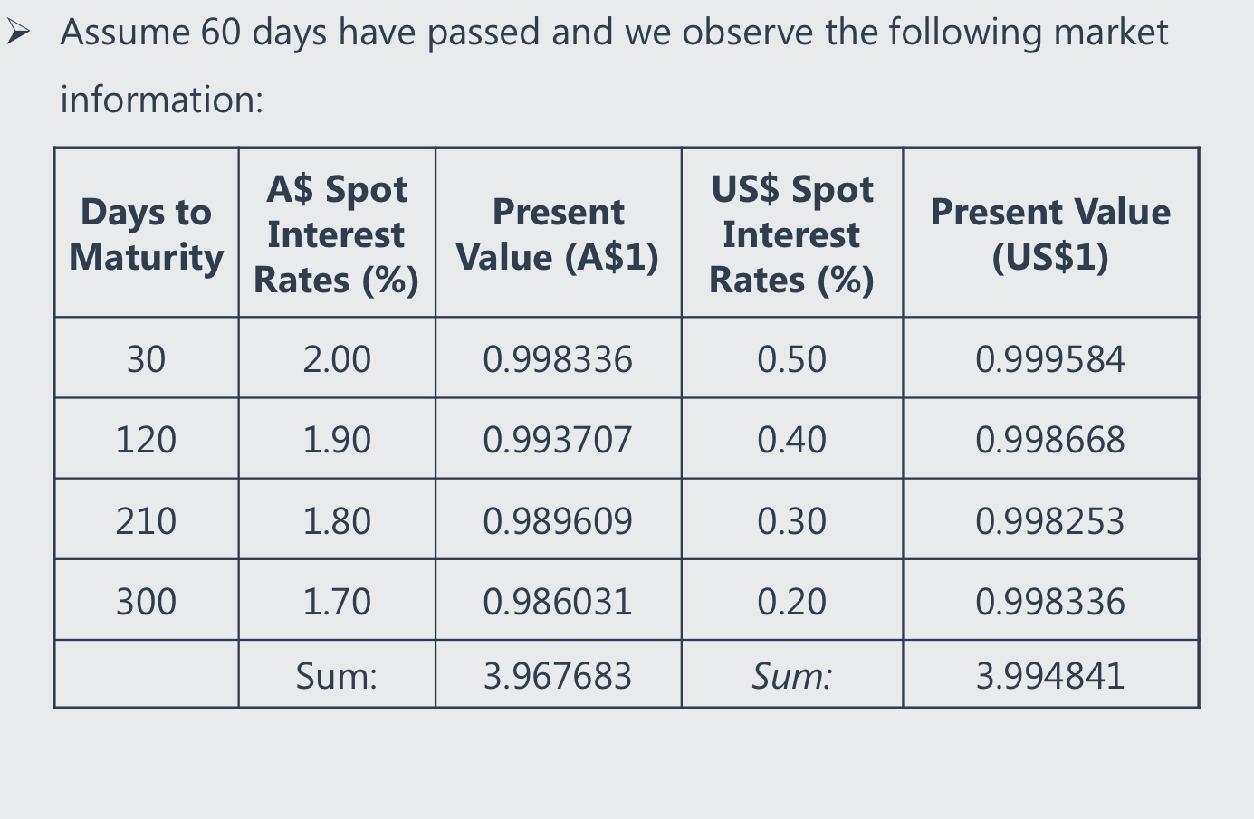Click the 2.00 A$ spot rate cell
Image resolution: width=1254 pixels, height=819 pixels.
coord(337,359)
